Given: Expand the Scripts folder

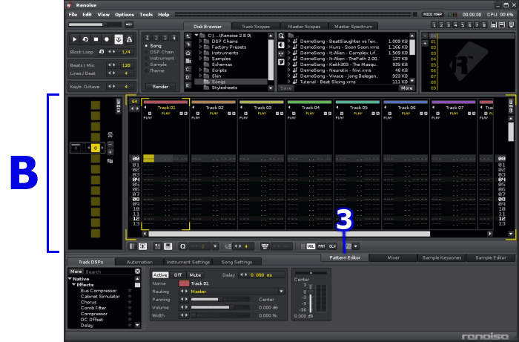Looking at the screenshot, I should [x=201, y=70].
